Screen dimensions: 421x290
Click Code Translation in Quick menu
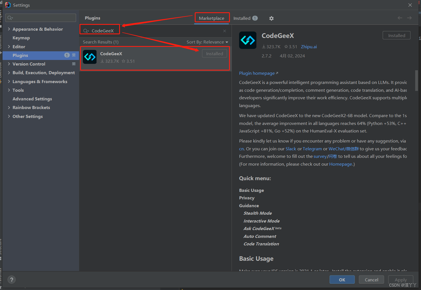click(261, 244)
